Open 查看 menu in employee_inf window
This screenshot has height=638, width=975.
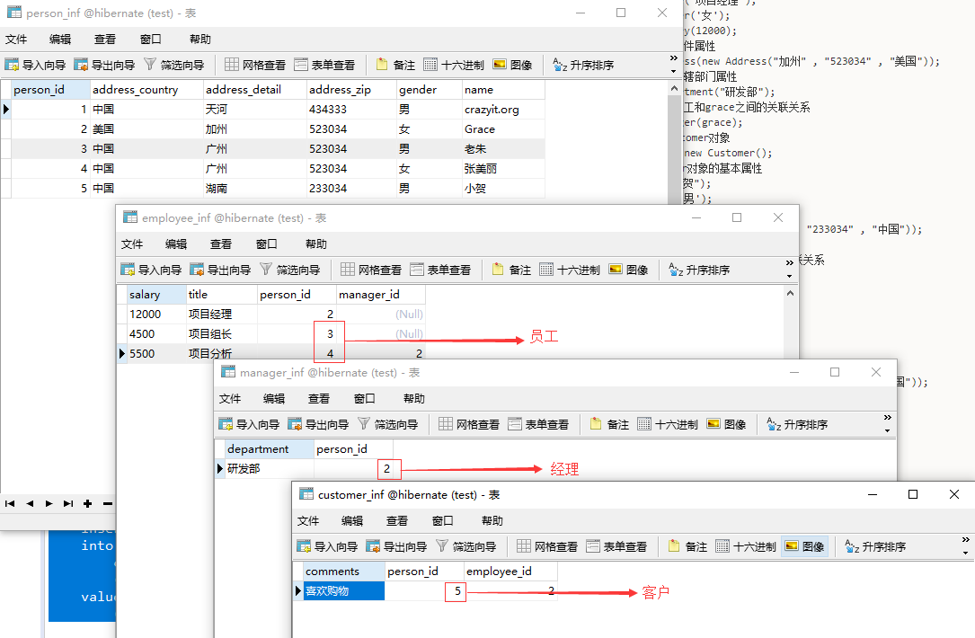[221, 244]
